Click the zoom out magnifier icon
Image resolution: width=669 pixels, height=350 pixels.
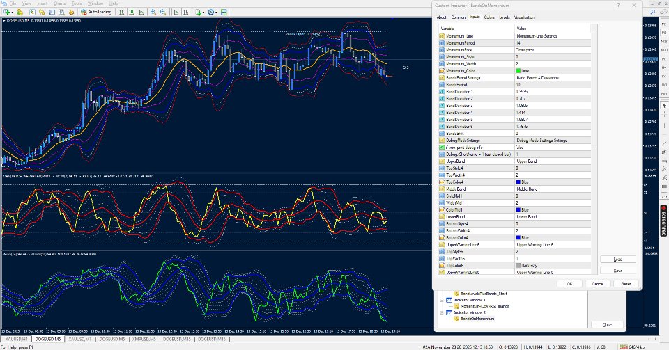(163, 12)
